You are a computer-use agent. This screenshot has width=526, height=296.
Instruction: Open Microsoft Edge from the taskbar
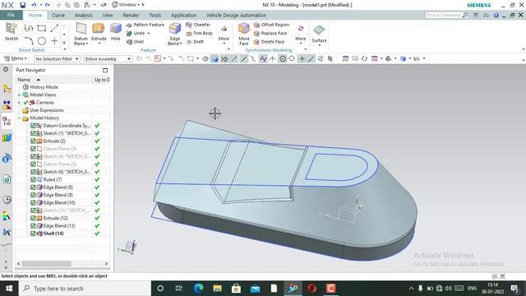[x=198, y=289]
